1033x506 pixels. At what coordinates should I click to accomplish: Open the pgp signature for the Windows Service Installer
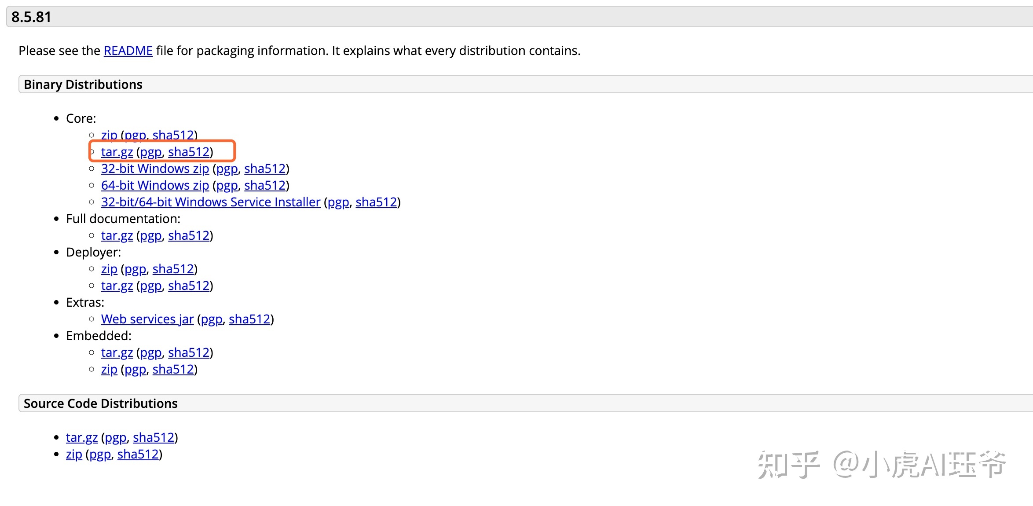(338, 202)
